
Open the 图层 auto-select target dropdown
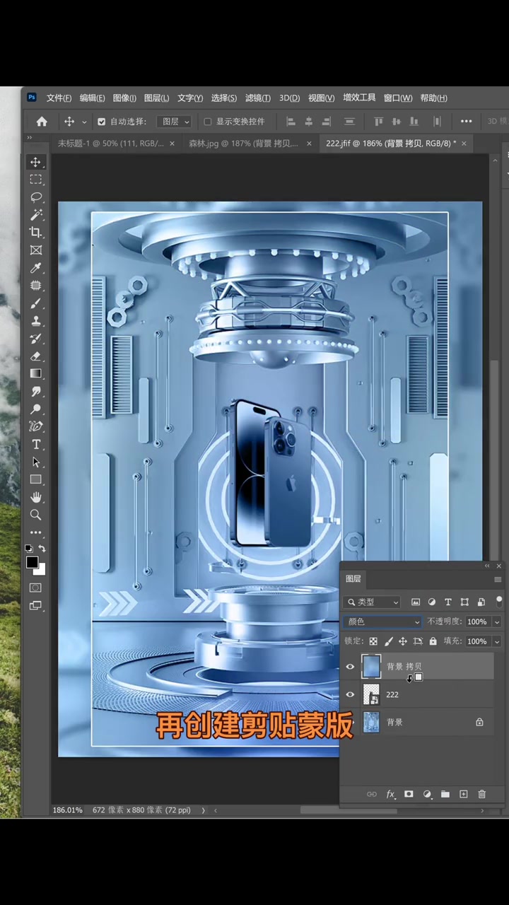point(175,122)
